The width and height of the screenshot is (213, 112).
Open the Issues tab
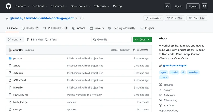(30, 28)
